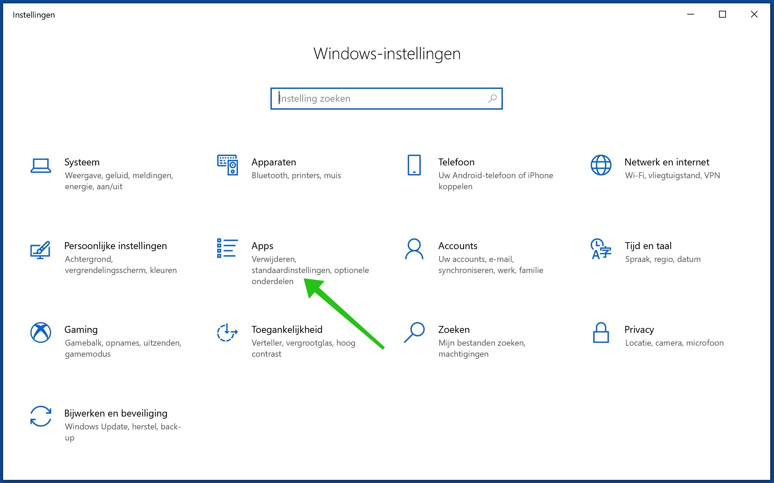Click 'Verwijderen, standaardinstellingen, optionele onderdelen' text
Image resolution: width=774 pixels, height=483 pixels.
(x=310, y=270)
